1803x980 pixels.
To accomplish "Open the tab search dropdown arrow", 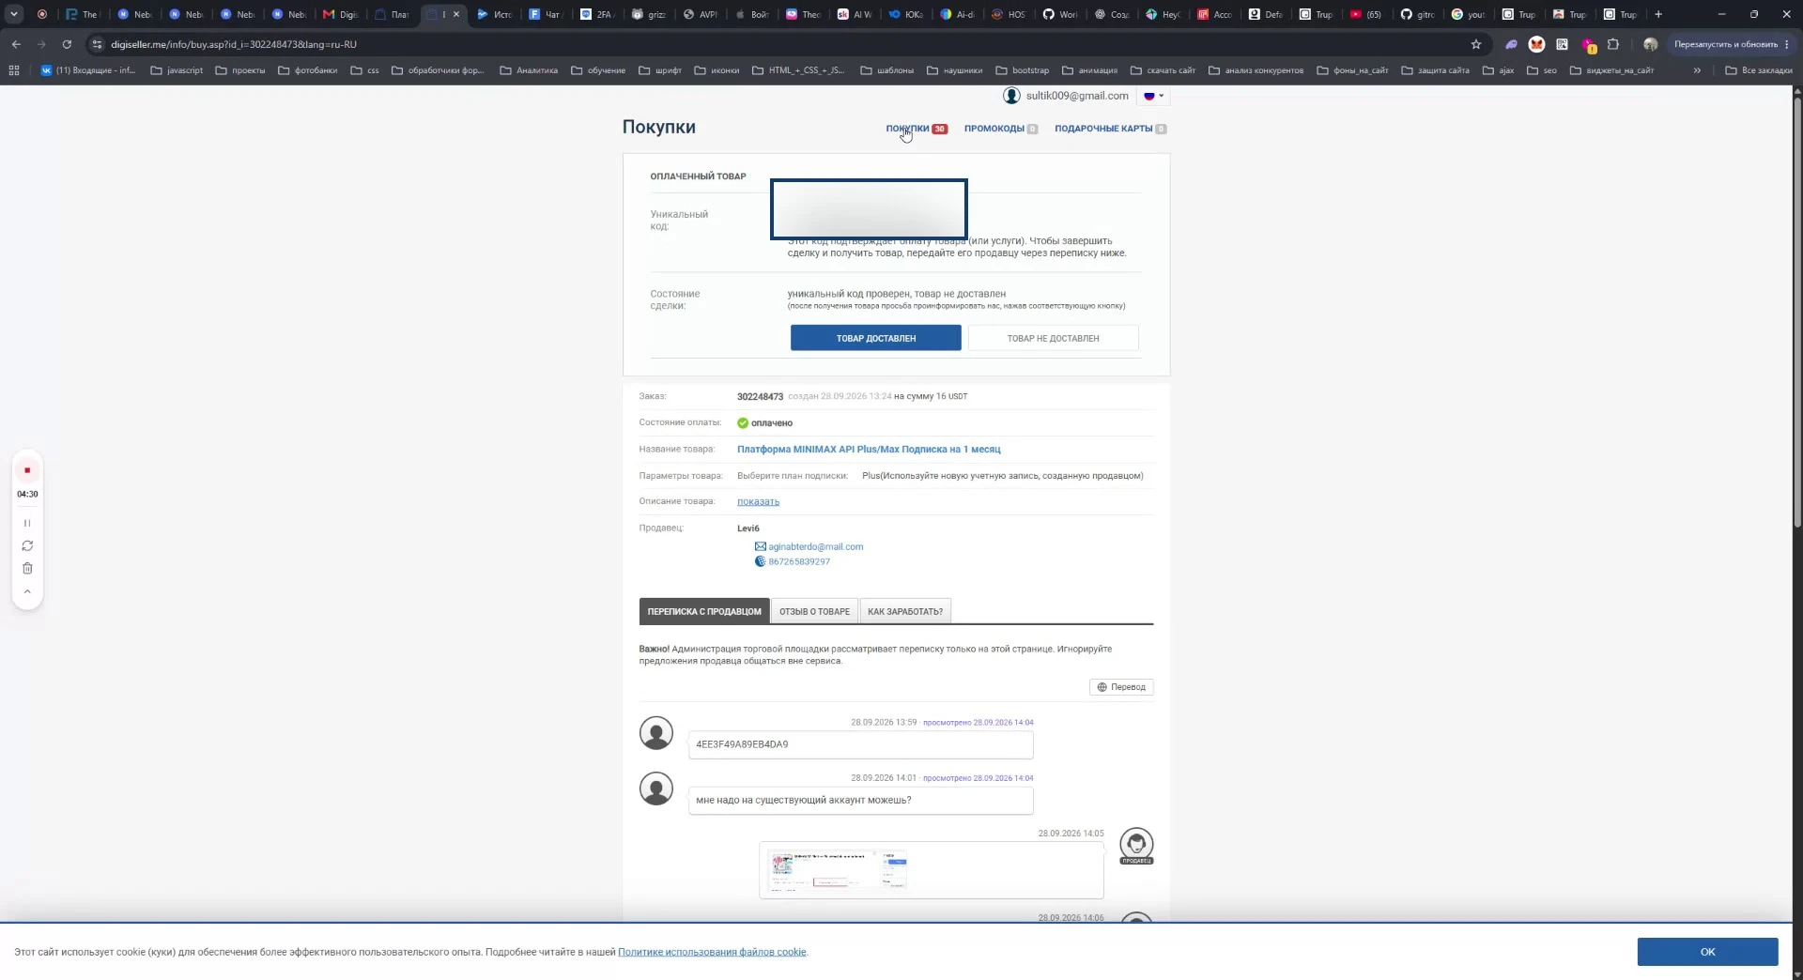I will [x=14, y=14].
